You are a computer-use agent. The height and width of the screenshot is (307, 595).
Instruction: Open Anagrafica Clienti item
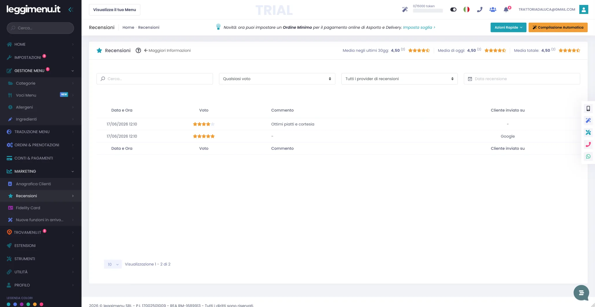(41, 184)
